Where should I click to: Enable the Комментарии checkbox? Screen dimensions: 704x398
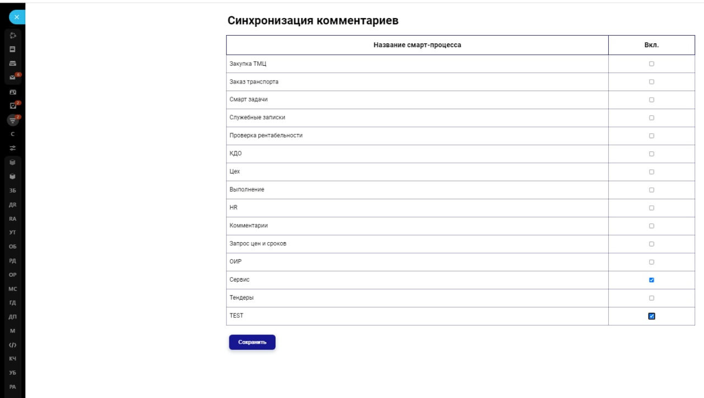click(x=652, y=226)
